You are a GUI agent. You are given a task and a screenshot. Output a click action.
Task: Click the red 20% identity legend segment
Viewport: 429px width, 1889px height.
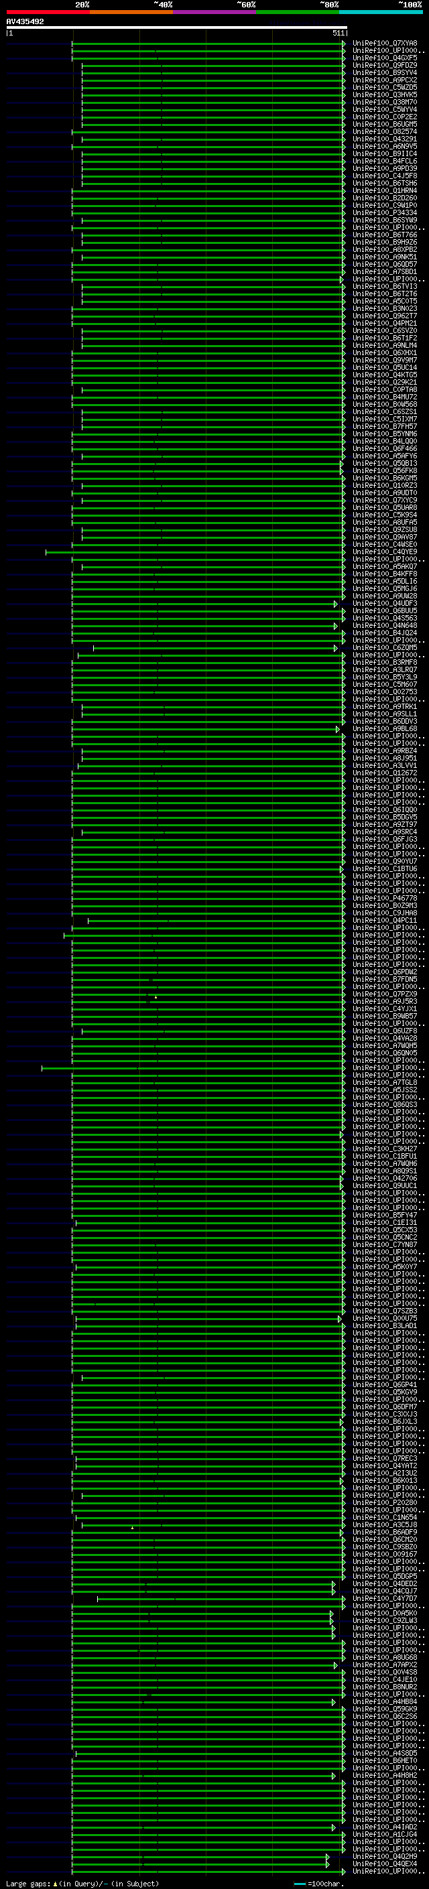click(48, 12)
